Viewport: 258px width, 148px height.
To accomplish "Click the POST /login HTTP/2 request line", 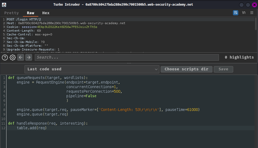I will [24, 19].
